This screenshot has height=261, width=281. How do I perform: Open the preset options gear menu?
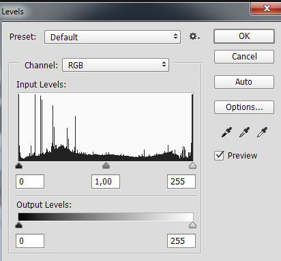(194, 36)
